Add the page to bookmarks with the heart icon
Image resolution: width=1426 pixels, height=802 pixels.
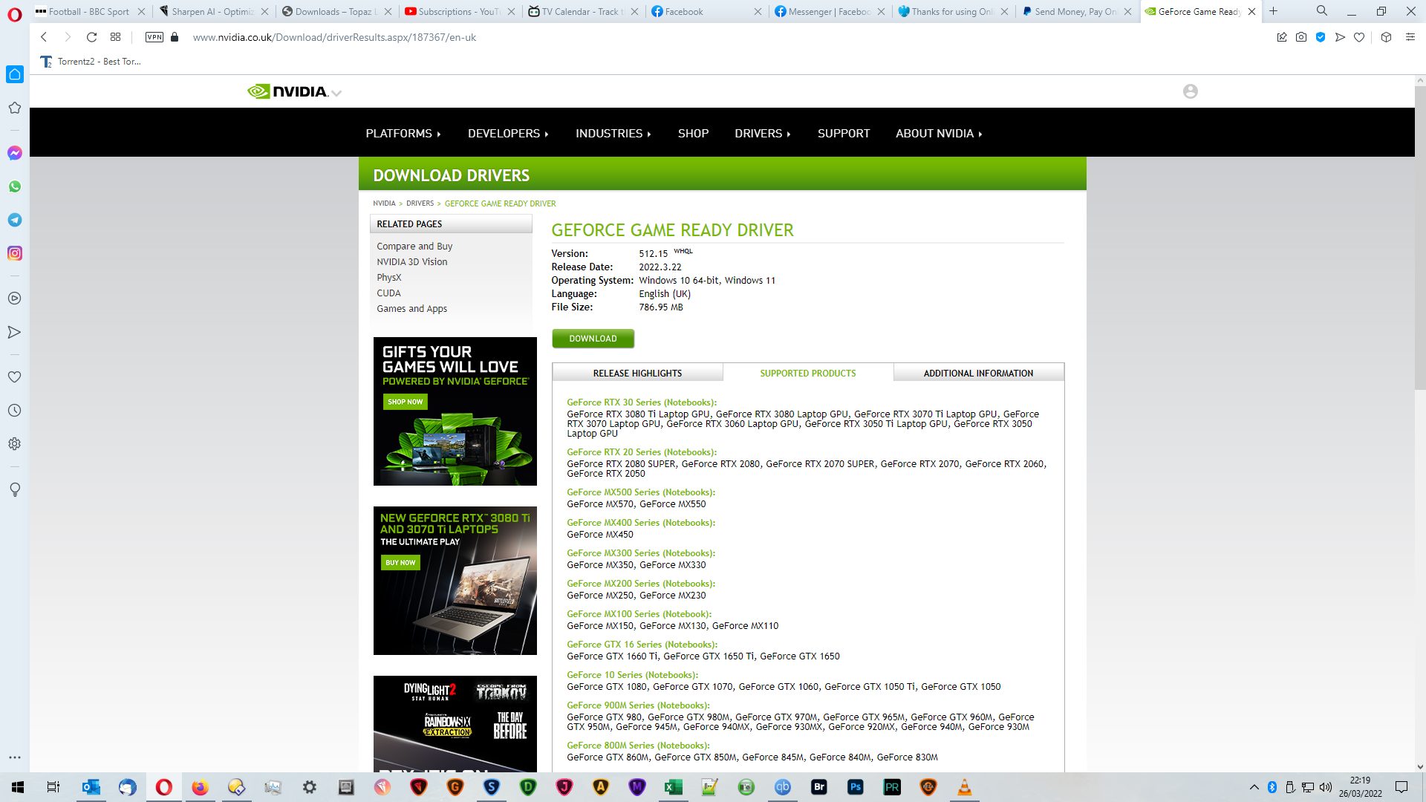coord(1359,37)
